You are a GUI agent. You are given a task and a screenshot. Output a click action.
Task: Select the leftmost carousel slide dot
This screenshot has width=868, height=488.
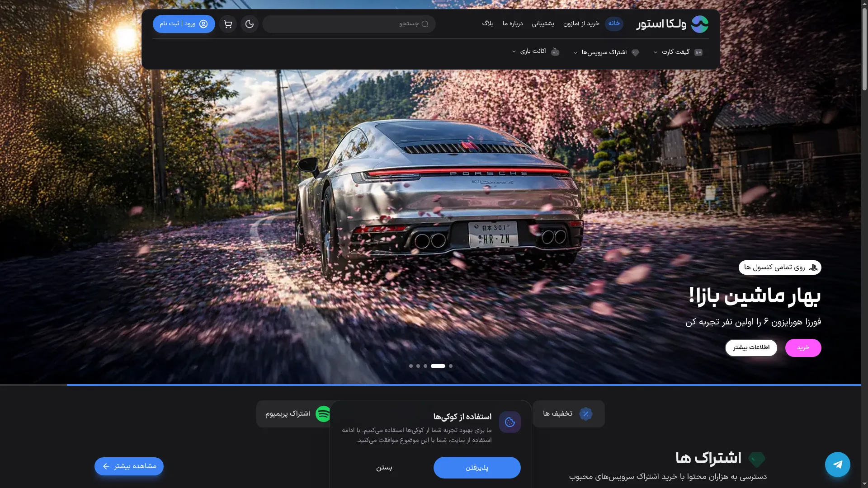411,366
